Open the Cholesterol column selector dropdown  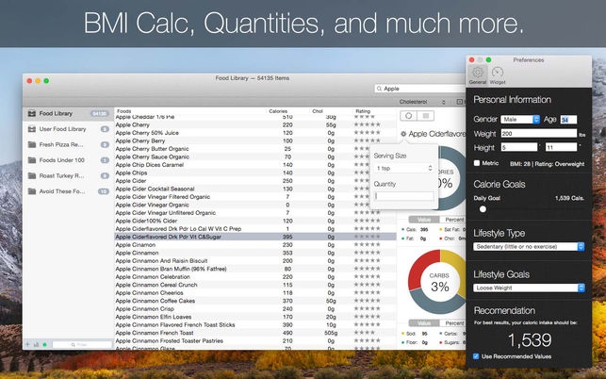click(x=422, y=102)
